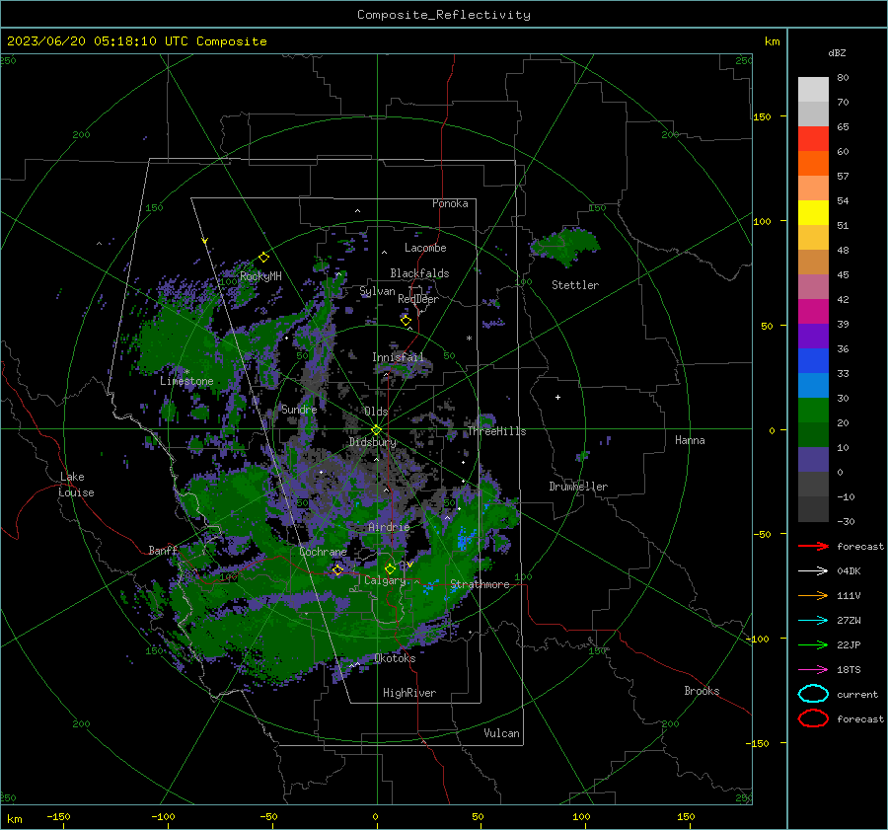Click the blue 33-36 dBZ color band
This screenshot has height=830, width=888.
pos(813,361)
